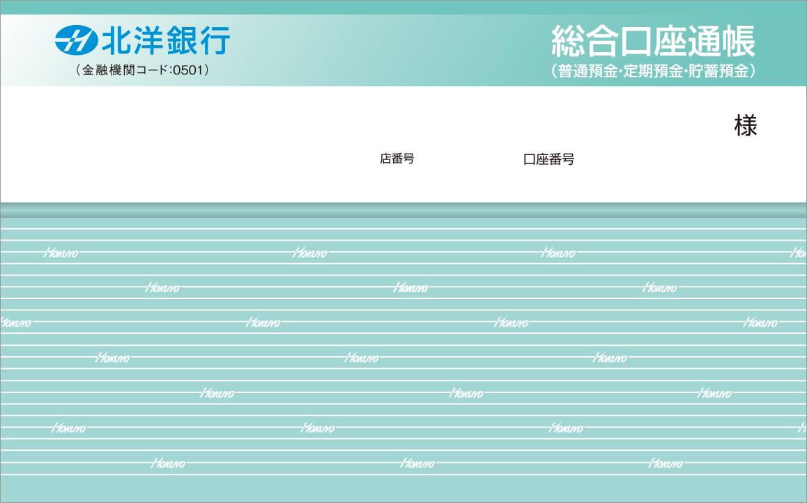Image resolution: width=807 pixels, height=503 pixels.
Task: Click the 普通預金・定期預金・貯蓄預金 subtitle
Action: (x=653, y=71)
